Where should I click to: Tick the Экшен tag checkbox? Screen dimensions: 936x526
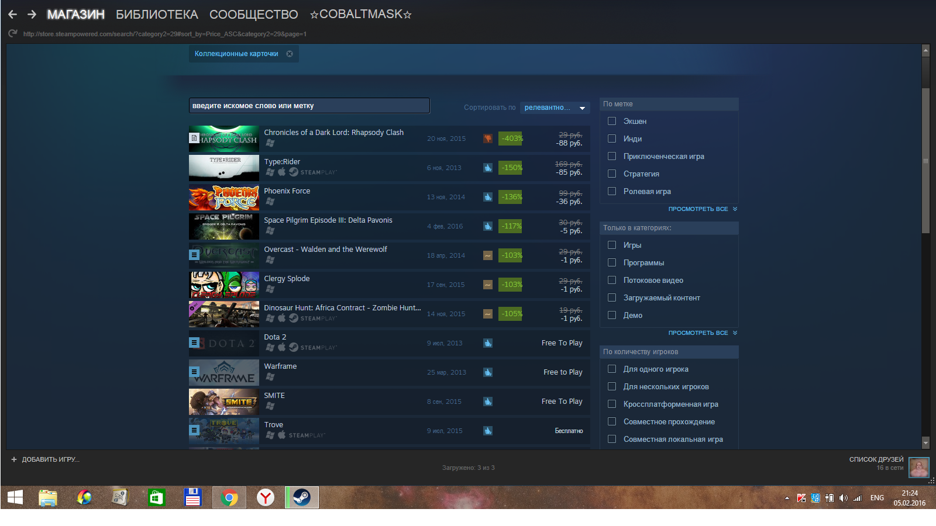point(612,121)
